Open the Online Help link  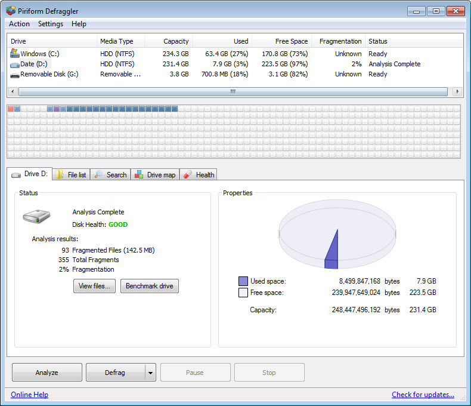pyautogui.click(x=29, y=394)
